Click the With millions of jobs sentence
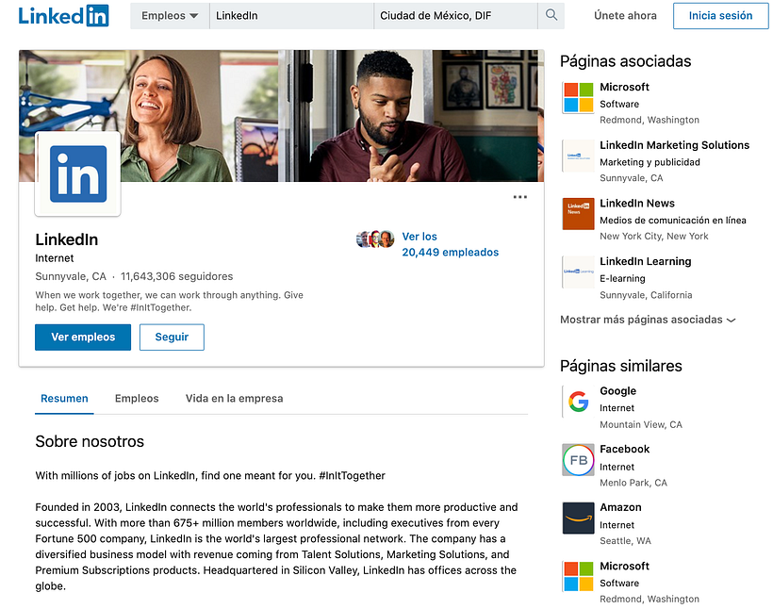This screenshot has width=773, height=609. coord(210,476)
